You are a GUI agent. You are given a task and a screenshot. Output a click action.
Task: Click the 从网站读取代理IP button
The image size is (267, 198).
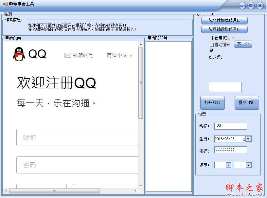tap(224, 29)
